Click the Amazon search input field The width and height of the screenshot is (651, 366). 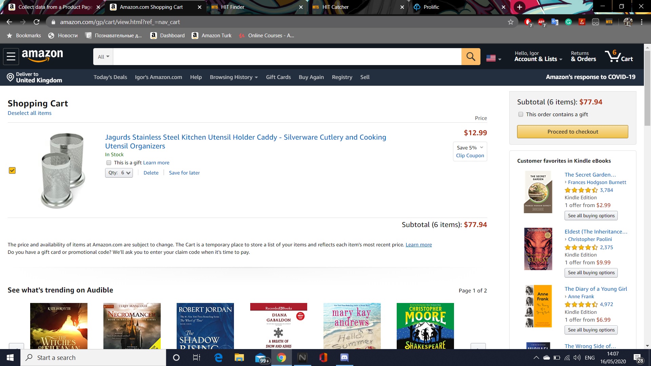(x=287, y=57)
